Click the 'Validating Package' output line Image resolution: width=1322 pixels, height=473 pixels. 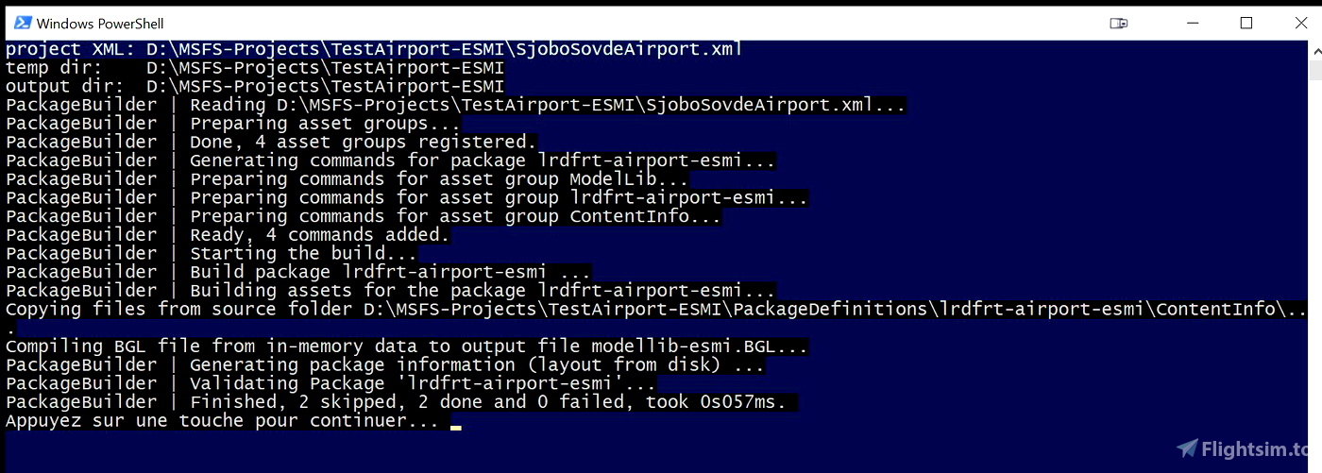[x=331, y=383]
